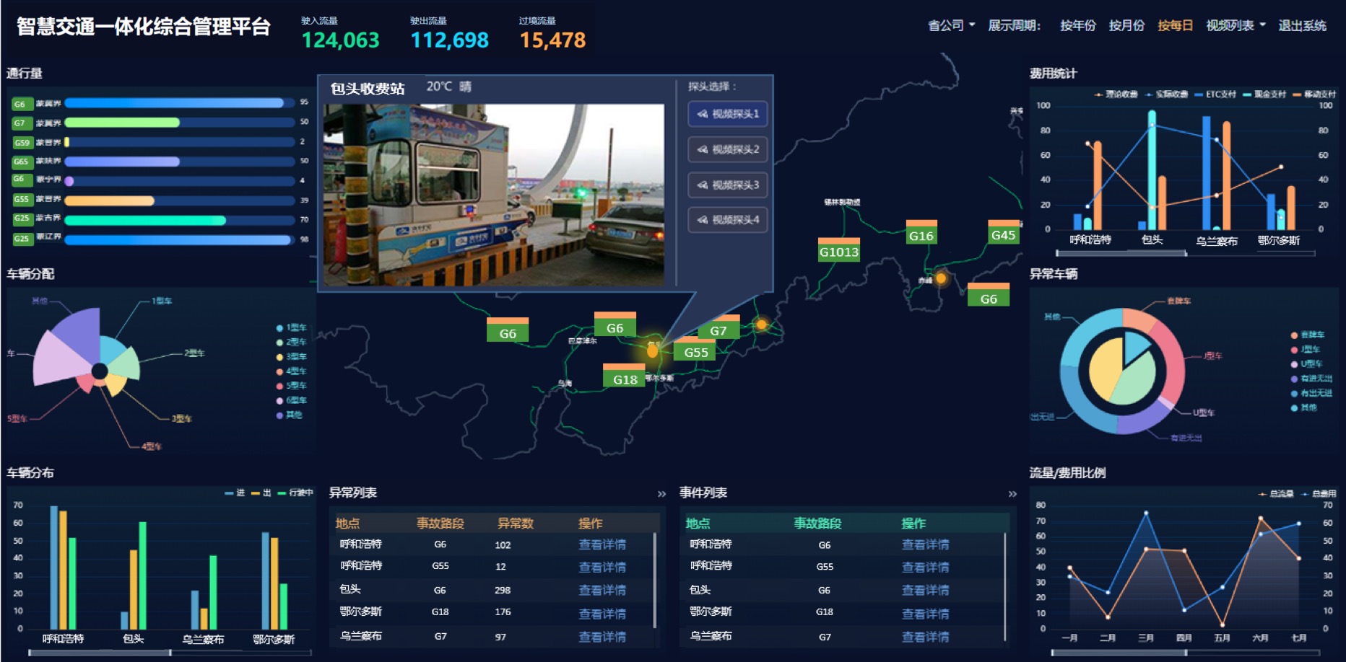Click the 车辆分布 chart zoom slider bar
The width and height of the screenshot is (1346, 662).
pyautogui.click(x=100, y=653)
